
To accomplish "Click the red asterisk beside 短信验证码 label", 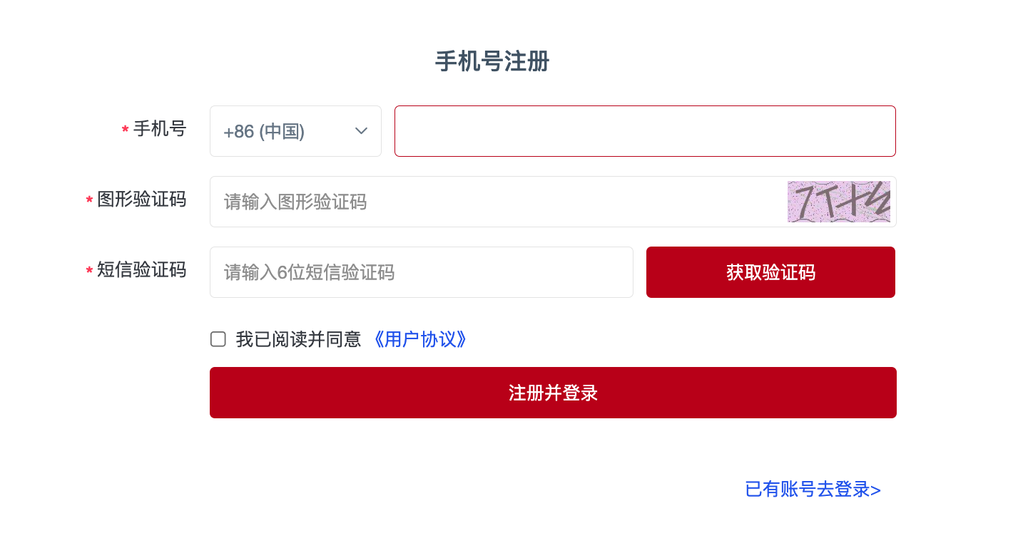I will (88, 271).
